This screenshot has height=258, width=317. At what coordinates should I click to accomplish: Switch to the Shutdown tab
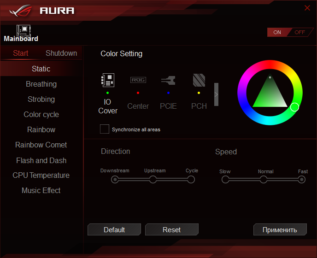click(61, 53)
